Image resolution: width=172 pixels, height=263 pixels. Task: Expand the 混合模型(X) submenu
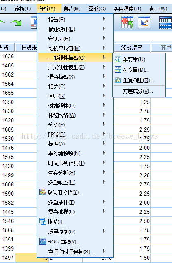[x=75, y=77]
